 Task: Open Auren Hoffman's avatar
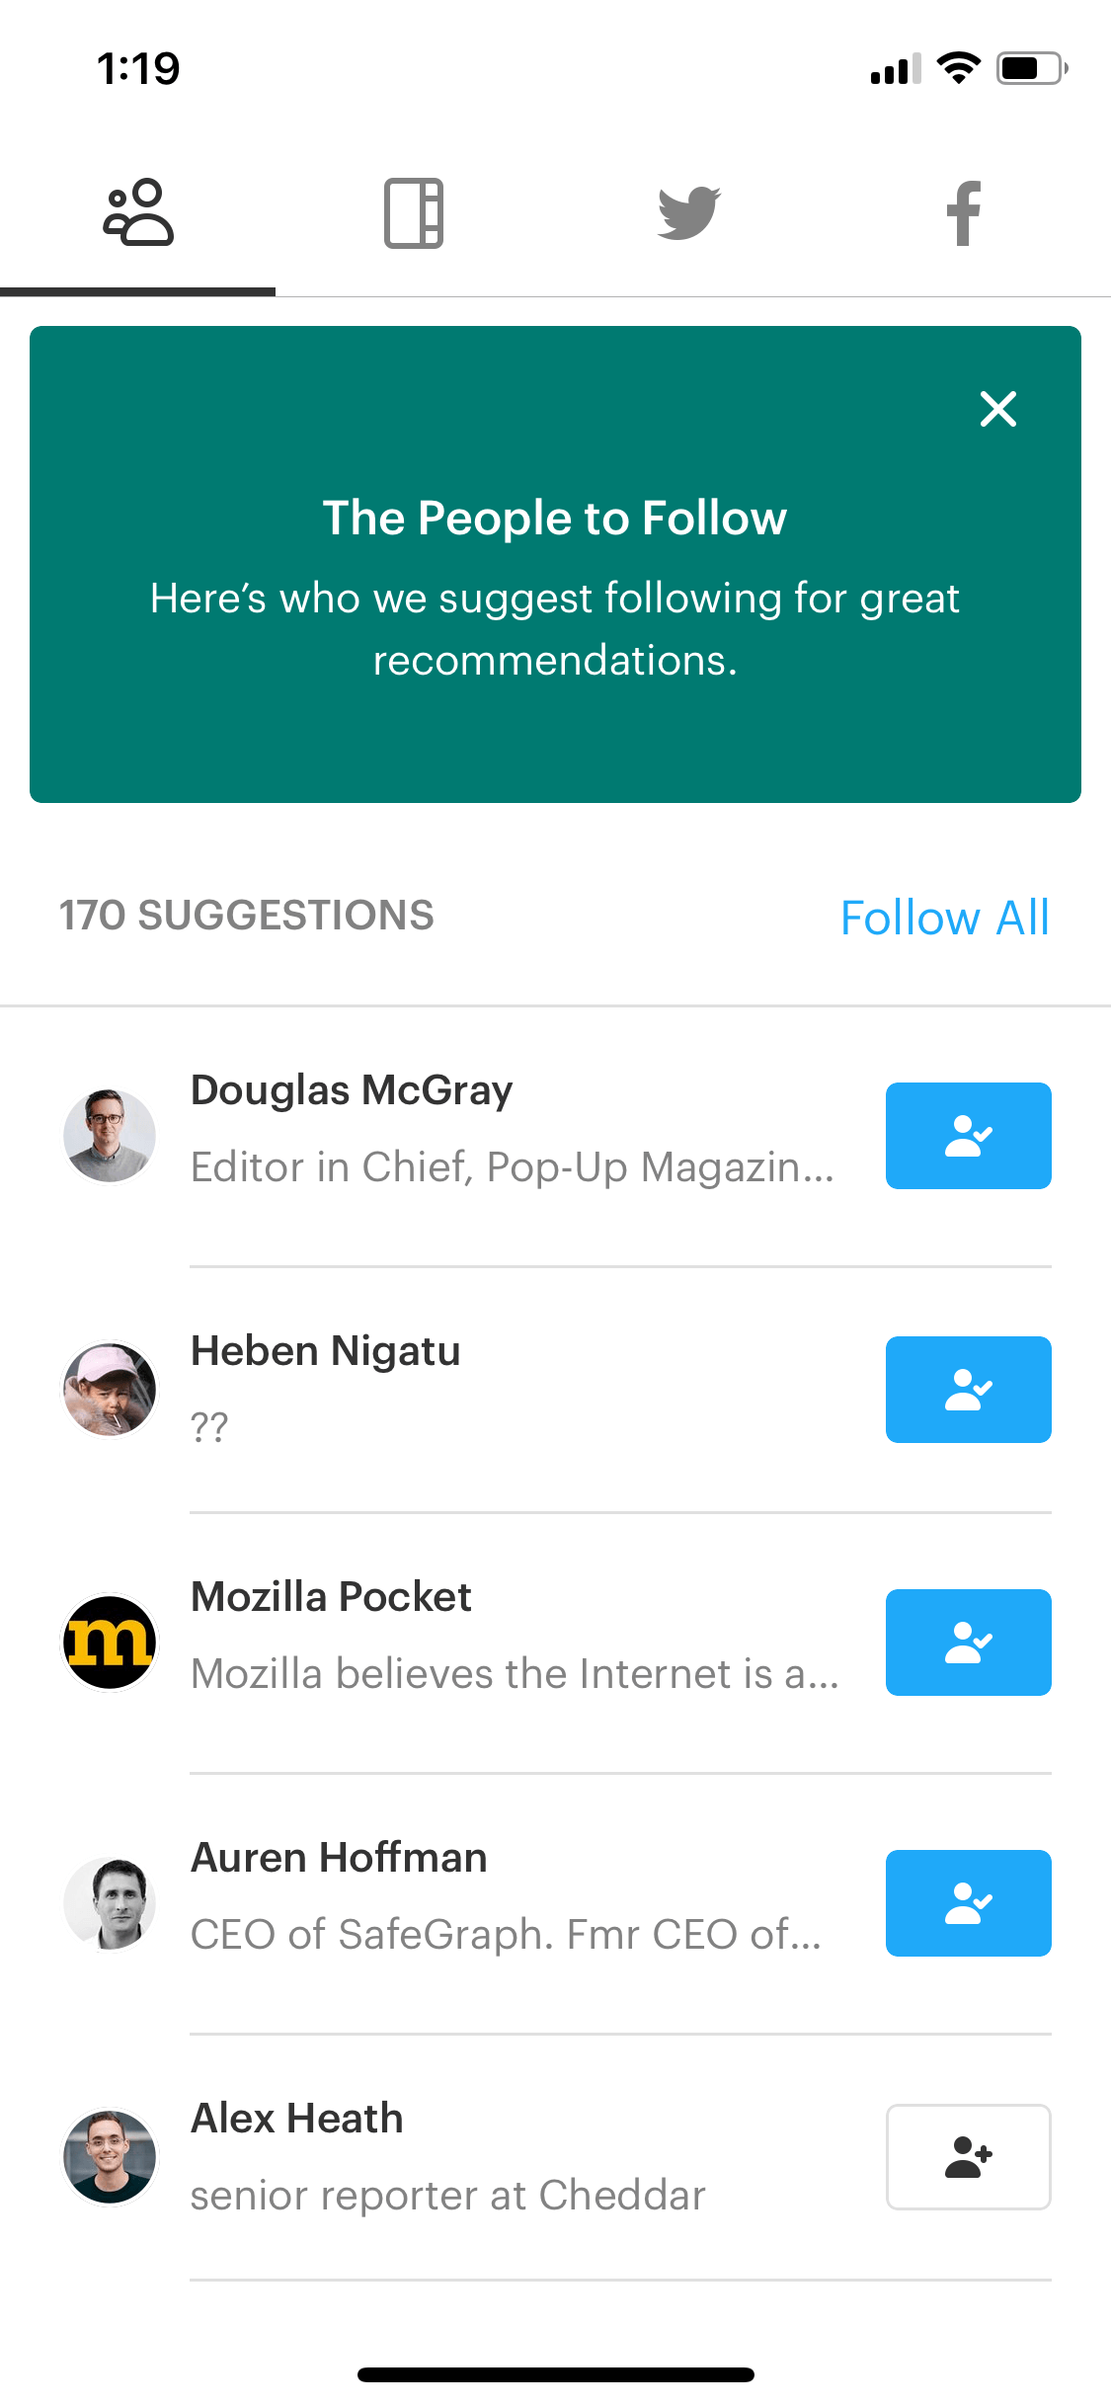pos(110,1903)
